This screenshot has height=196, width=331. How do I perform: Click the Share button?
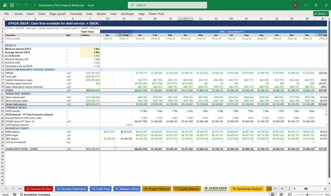(321, 14)
